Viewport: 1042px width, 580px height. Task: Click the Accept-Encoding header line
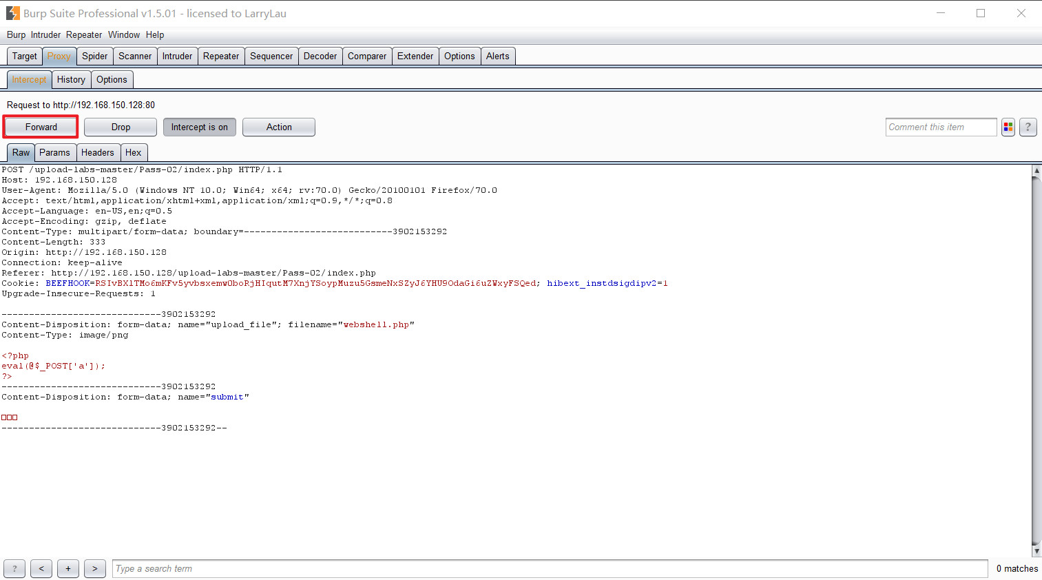point(84,221)
